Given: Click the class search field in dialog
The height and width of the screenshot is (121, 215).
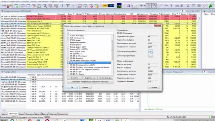Looking at the screenshot, I should [90, 33].
